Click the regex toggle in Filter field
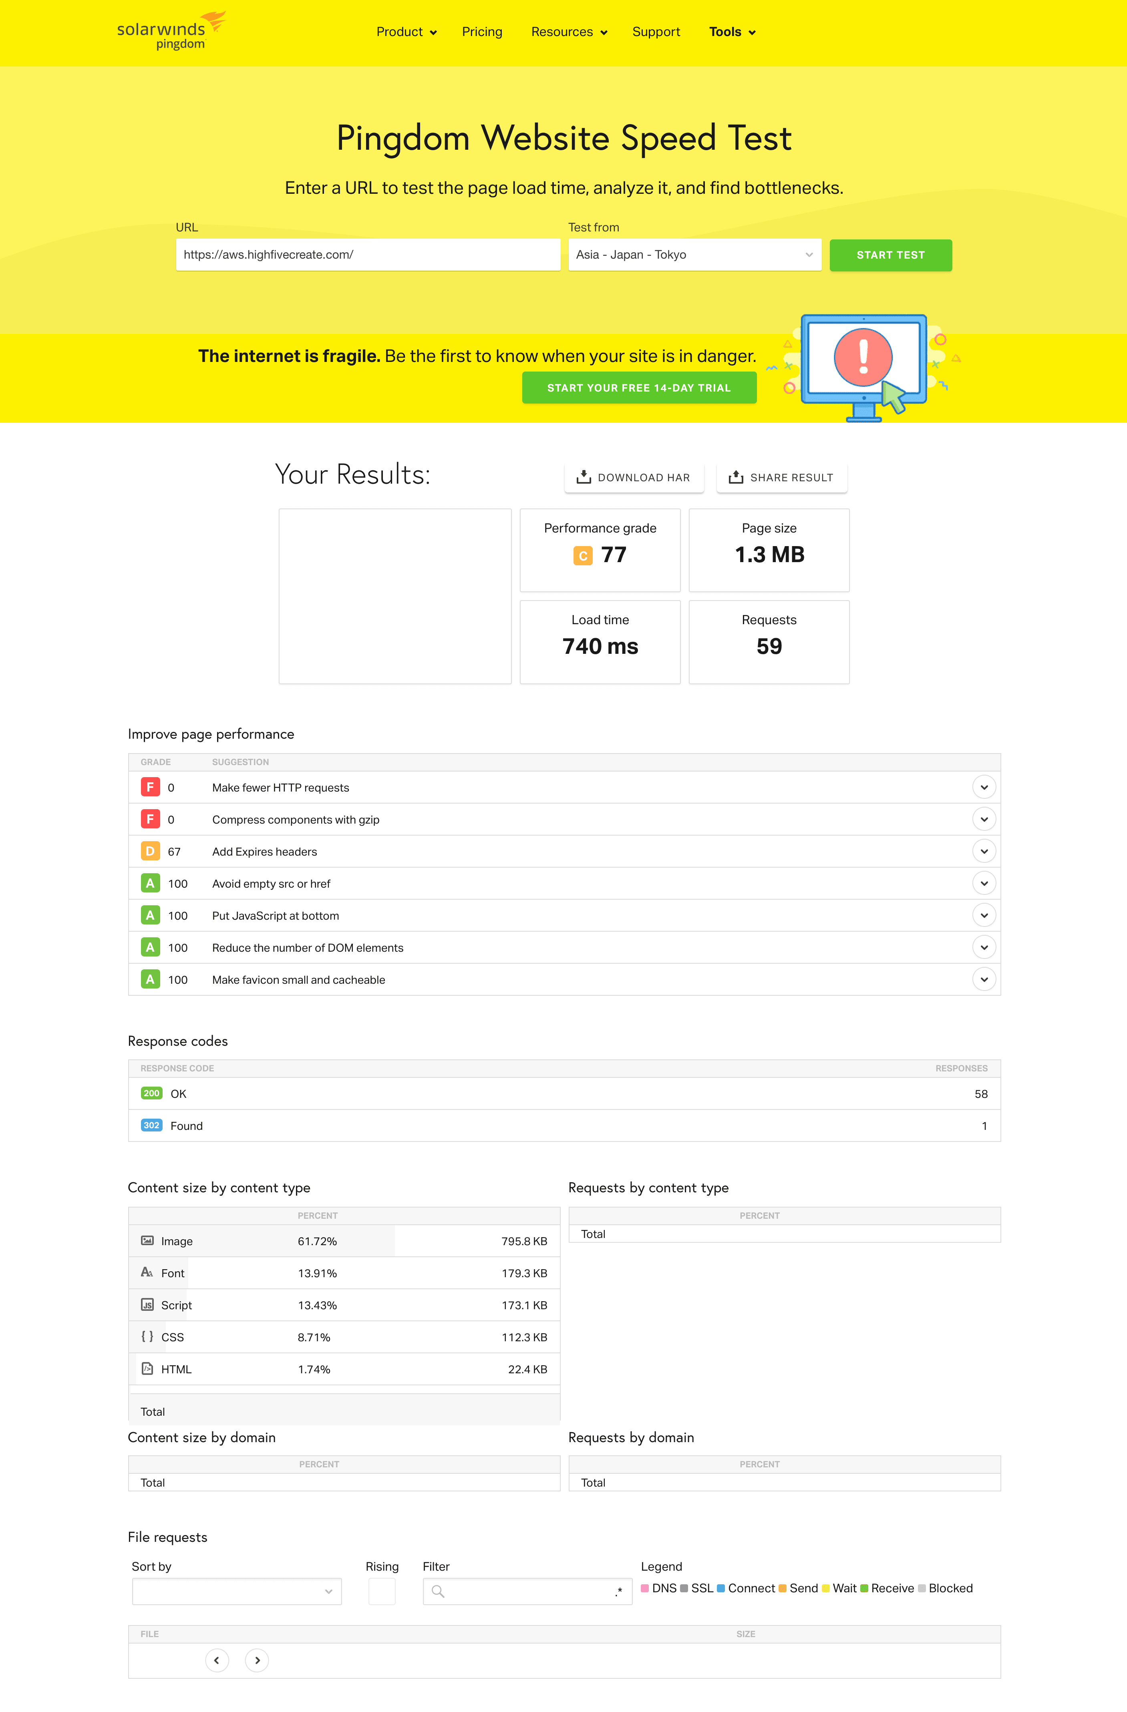 pos(618,1592)
